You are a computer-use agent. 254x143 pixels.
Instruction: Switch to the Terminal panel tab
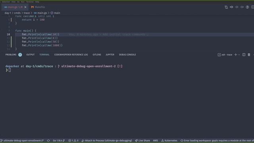(x=44, y=55)
